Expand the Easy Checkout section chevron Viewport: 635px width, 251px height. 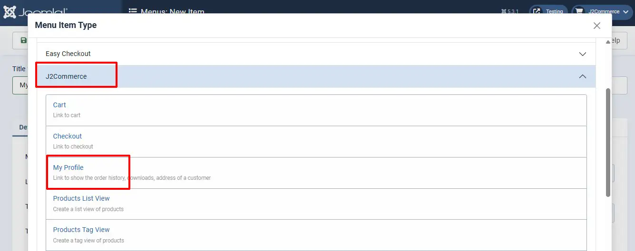582,54
